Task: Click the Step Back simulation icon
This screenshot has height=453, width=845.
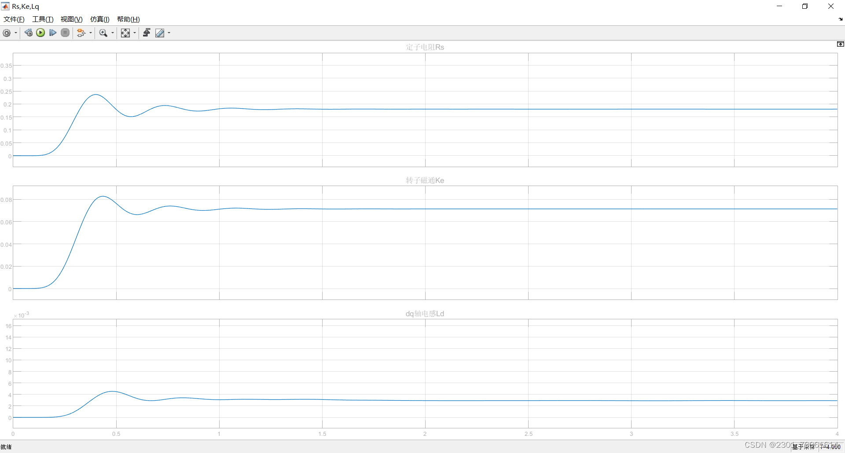Action: [29, 33]
